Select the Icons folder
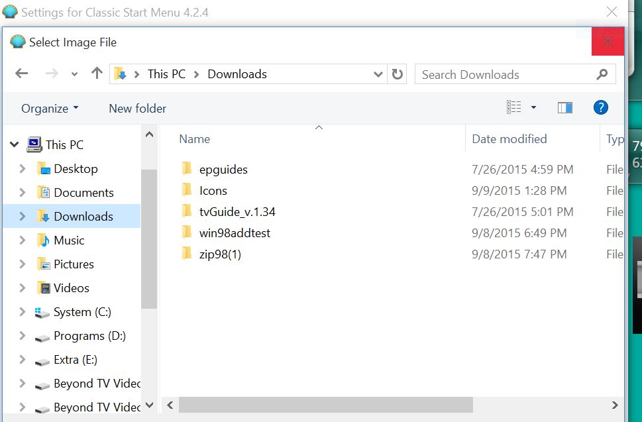The height and width of the screenshot is (422, 642). (x=213, y=191)
